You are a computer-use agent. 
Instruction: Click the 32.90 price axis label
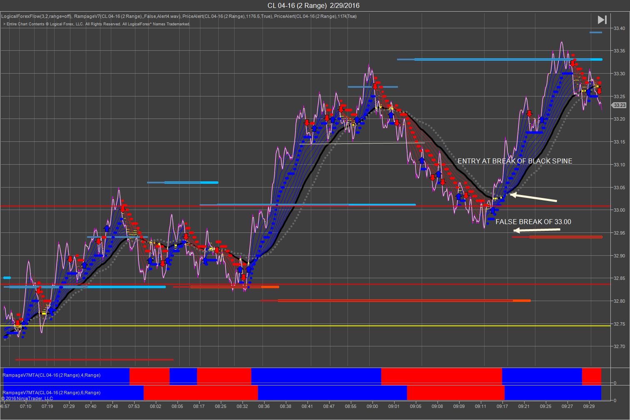(619, 255)
